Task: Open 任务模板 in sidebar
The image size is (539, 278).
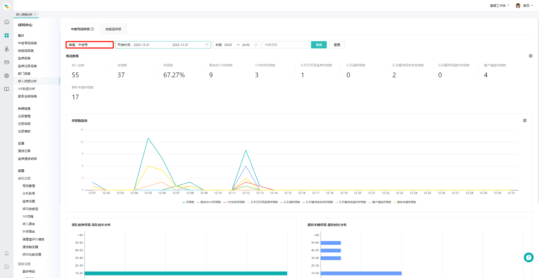Action: [24, 131]
